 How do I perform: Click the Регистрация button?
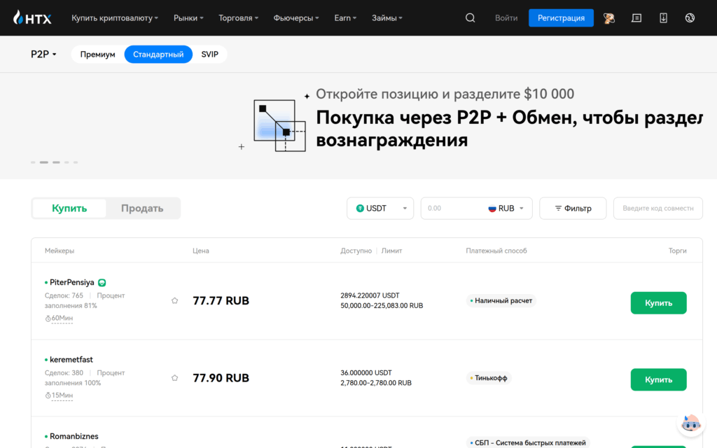pos(561,17)
